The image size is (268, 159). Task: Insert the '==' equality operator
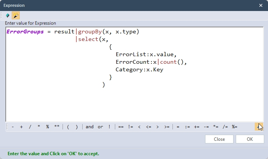(x=121, y=127)
